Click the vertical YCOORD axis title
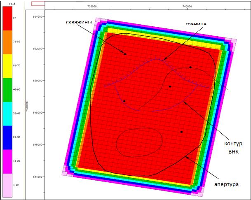 pyautogui.click(x=27, y=106)
